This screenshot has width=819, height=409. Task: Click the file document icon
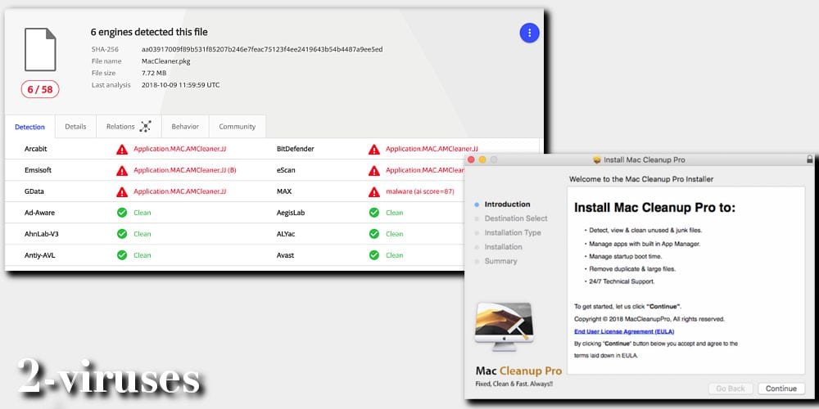(40, 50)
